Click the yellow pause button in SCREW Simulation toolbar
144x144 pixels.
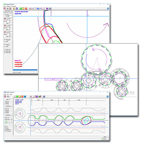coord(20,97)
